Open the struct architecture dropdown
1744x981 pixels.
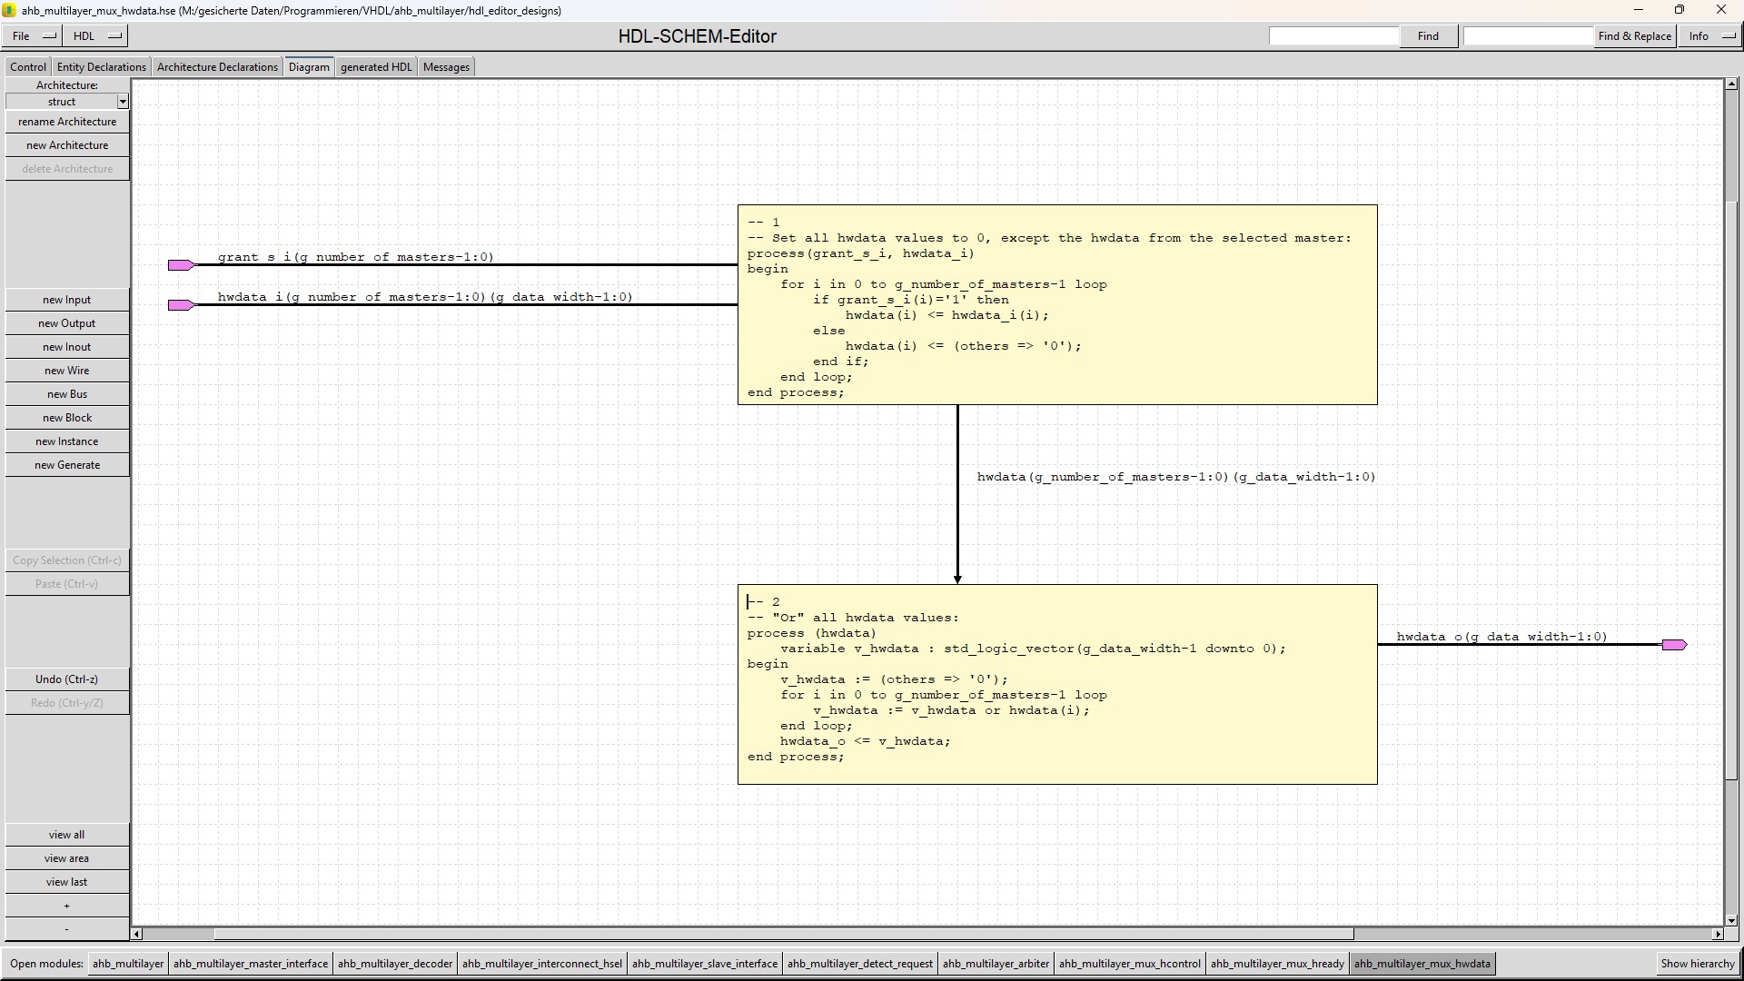pos(123,102)
